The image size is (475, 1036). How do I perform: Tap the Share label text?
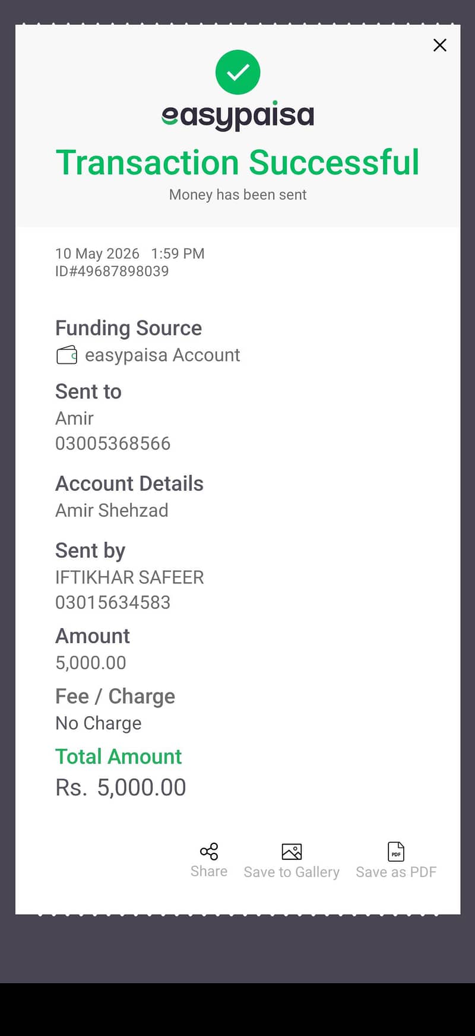click(209, 871)
